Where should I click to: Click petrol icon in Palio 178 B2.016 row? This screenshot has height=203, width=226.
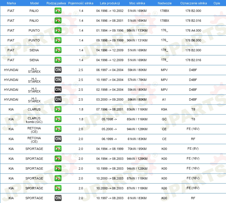tap(58, 20)
